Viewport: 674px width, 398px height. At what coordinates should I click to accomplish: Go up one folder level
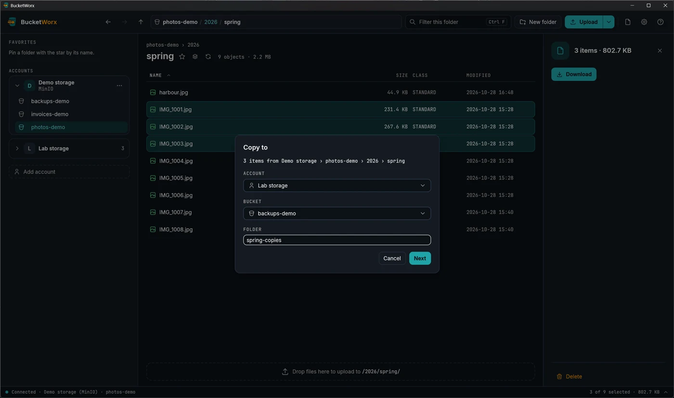point(141,22)
